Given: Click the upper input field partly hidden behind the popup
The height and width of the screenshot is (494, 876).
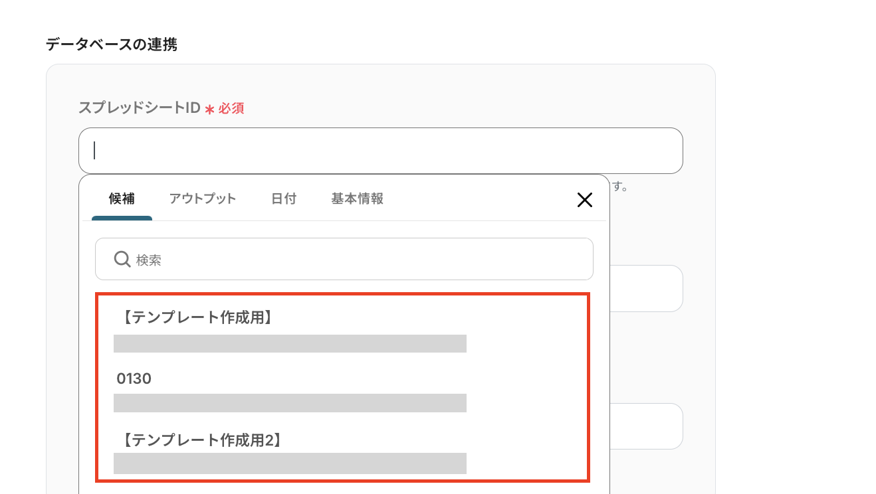Looking at the screenshot, I should pyautogui.click(x=646, y=288).
